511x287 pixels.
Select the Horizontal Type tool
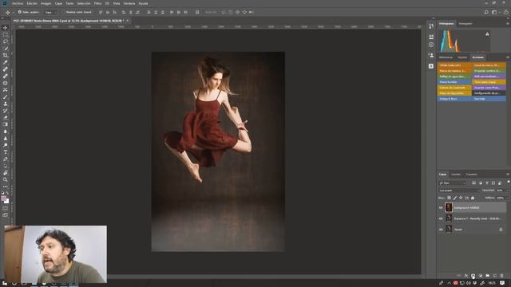6,152
